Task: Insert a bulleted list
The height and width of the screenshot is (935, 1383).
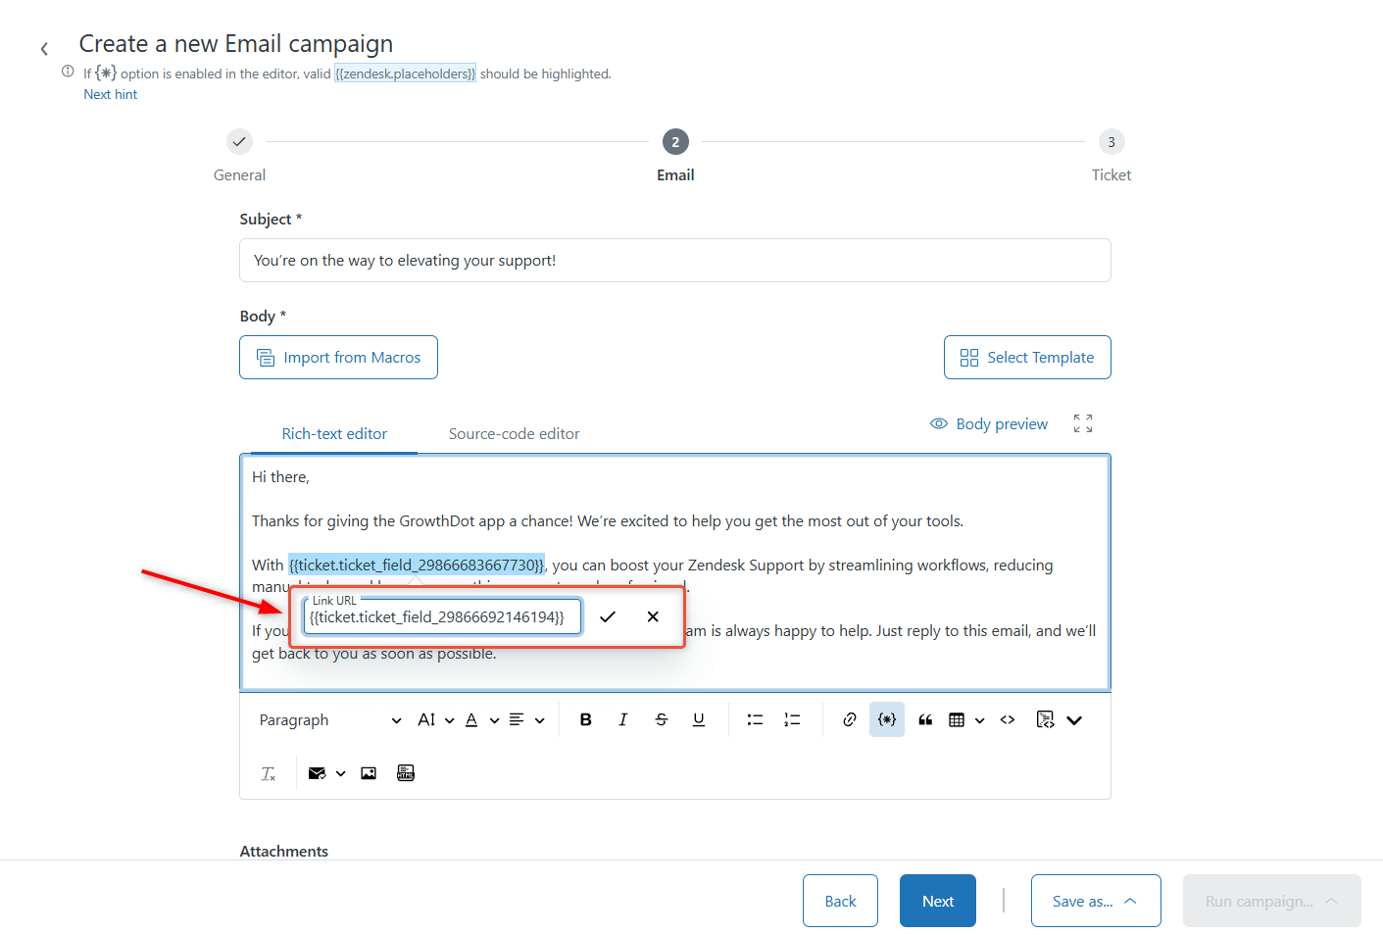Action: pyautogui.click(x=755, y=720)
